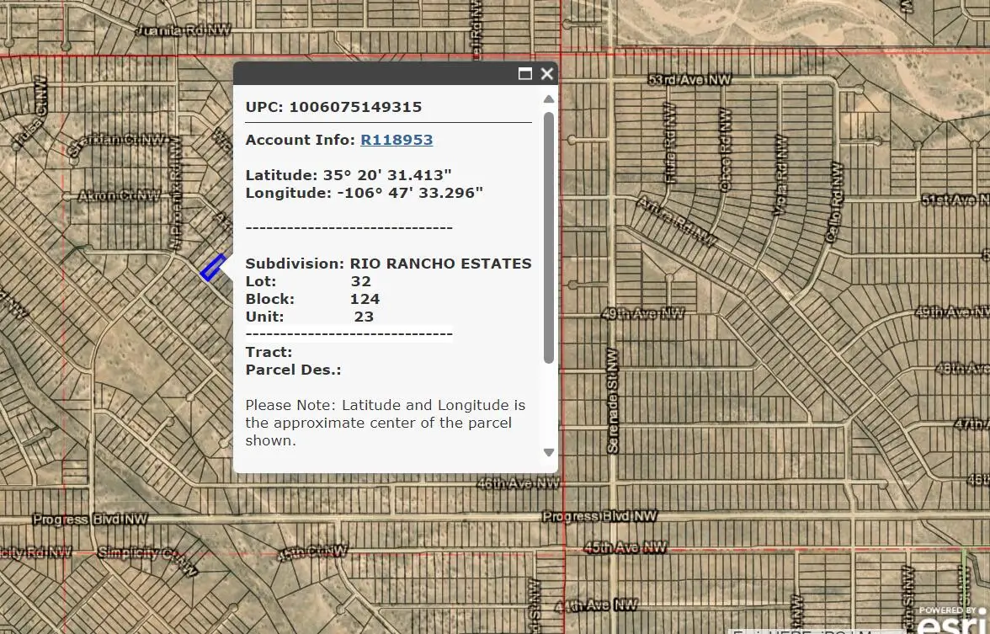Click the 45th Ct NW map label

(x=312, y=552)
